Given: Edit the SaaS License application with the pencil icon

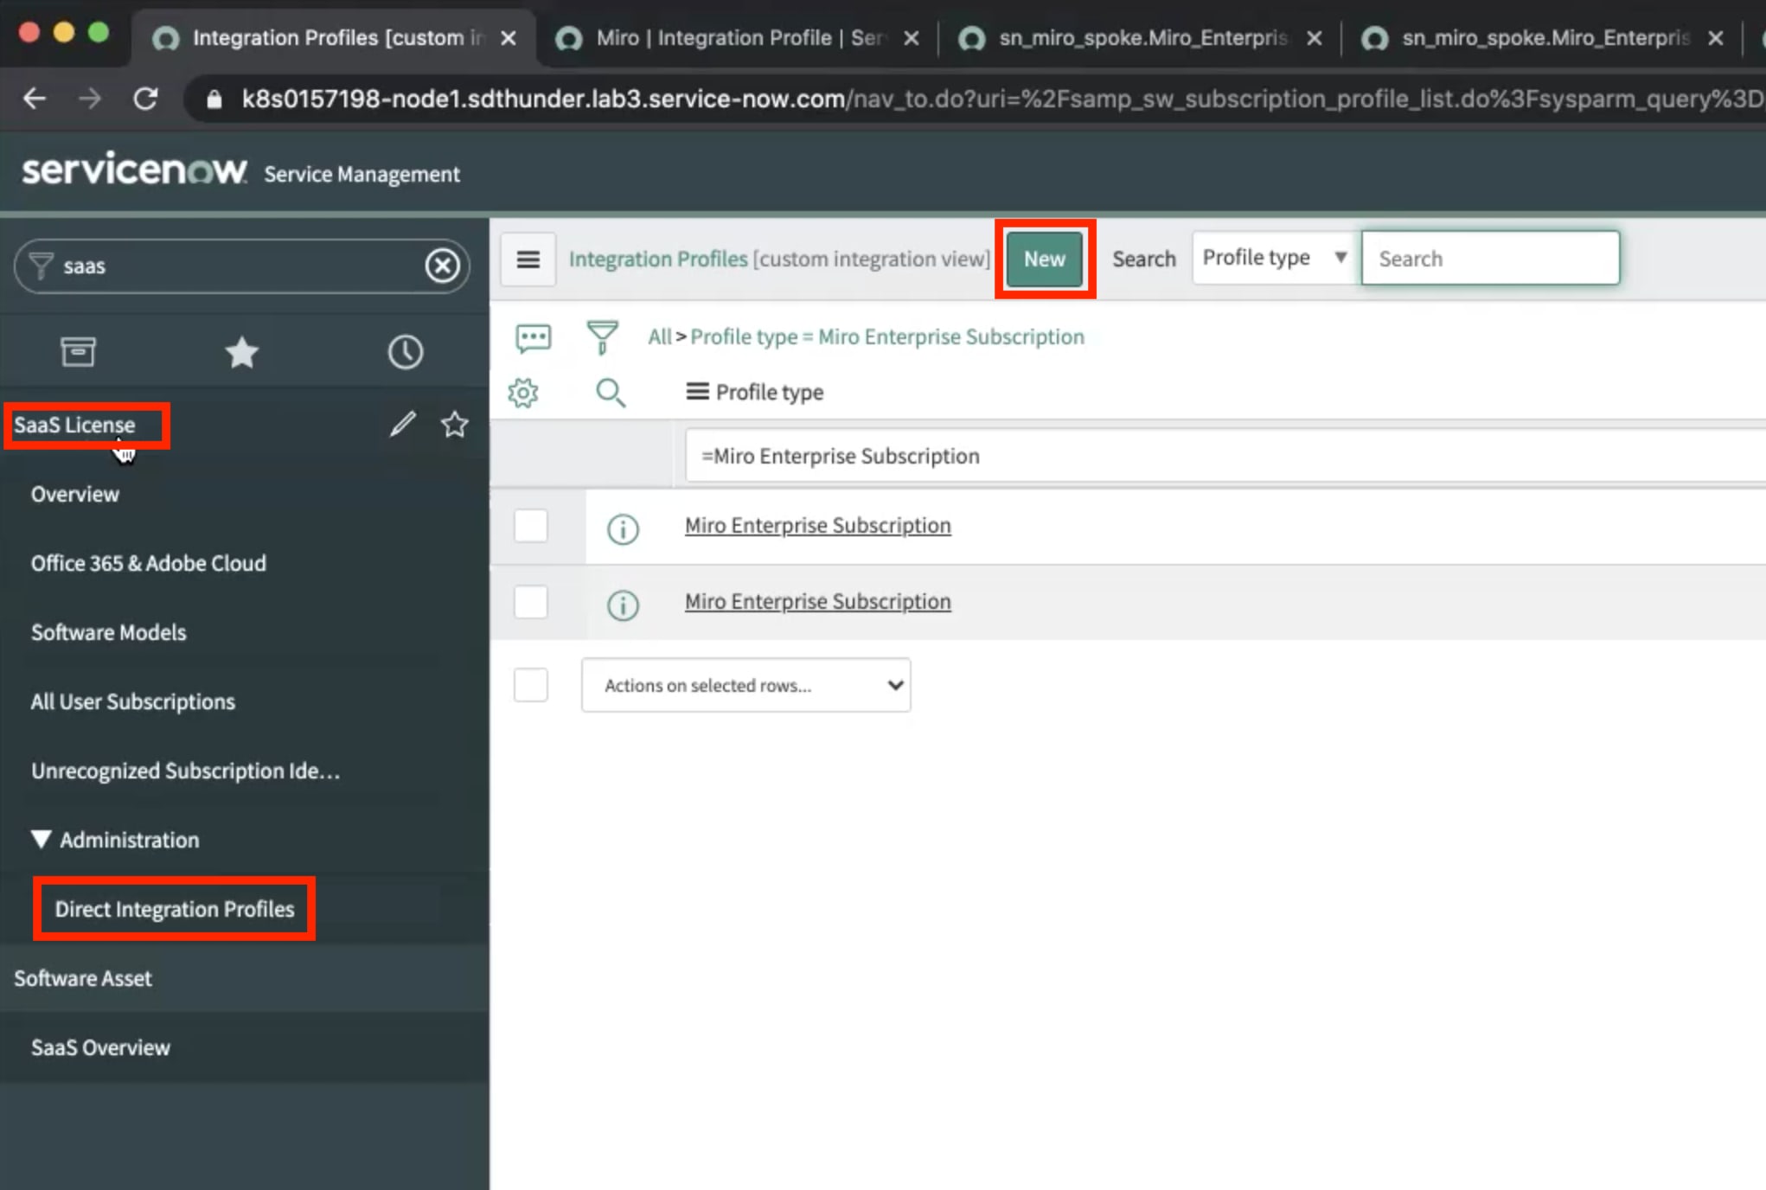Looking at the screenshot, I should tap(402, 424).
